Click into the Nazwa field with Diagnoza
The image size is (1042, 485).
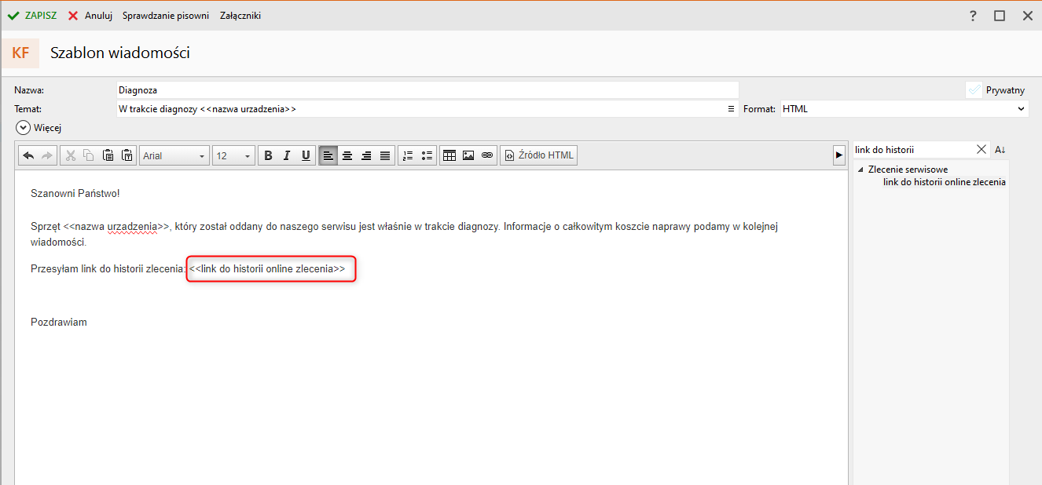pos(427,90)
